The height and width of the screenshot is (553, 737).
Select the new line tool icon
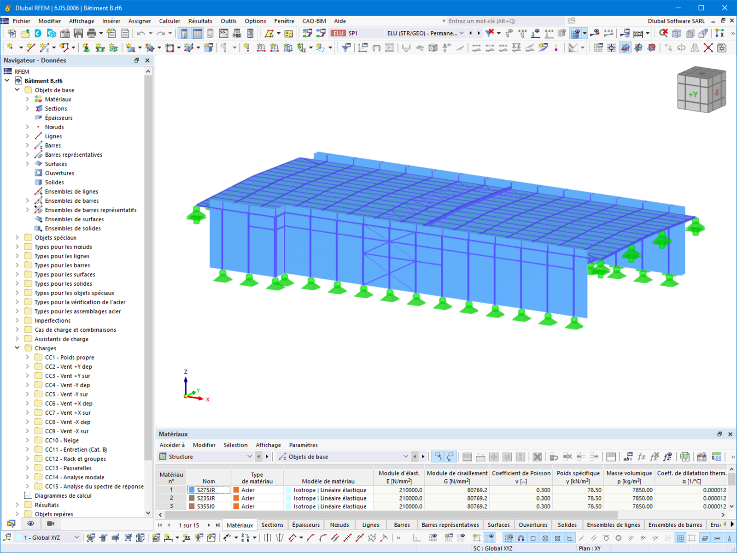tap(31, 47)
